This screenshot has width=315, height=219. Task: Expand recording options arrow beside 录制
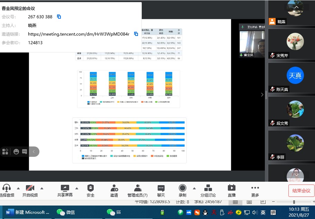click(x=194, y=188)
